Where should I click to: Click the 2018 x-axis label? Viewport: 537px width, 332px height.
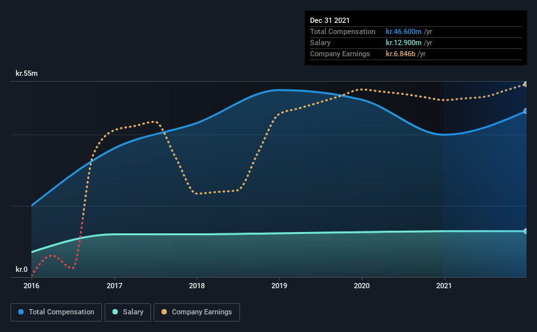[197, 286]
